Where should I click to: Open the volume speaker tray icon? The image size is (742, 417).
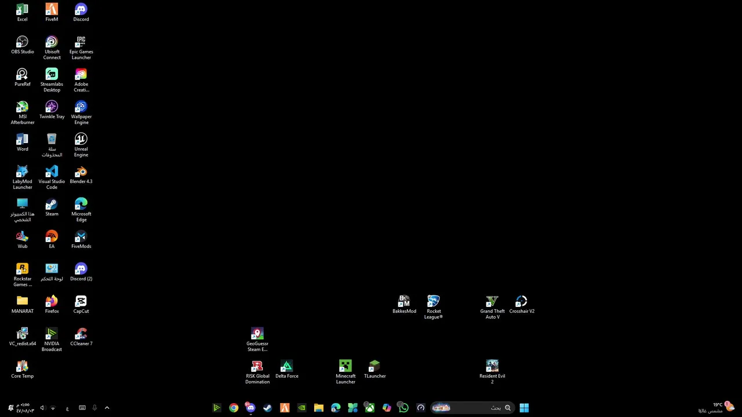(x=42, y=408)
